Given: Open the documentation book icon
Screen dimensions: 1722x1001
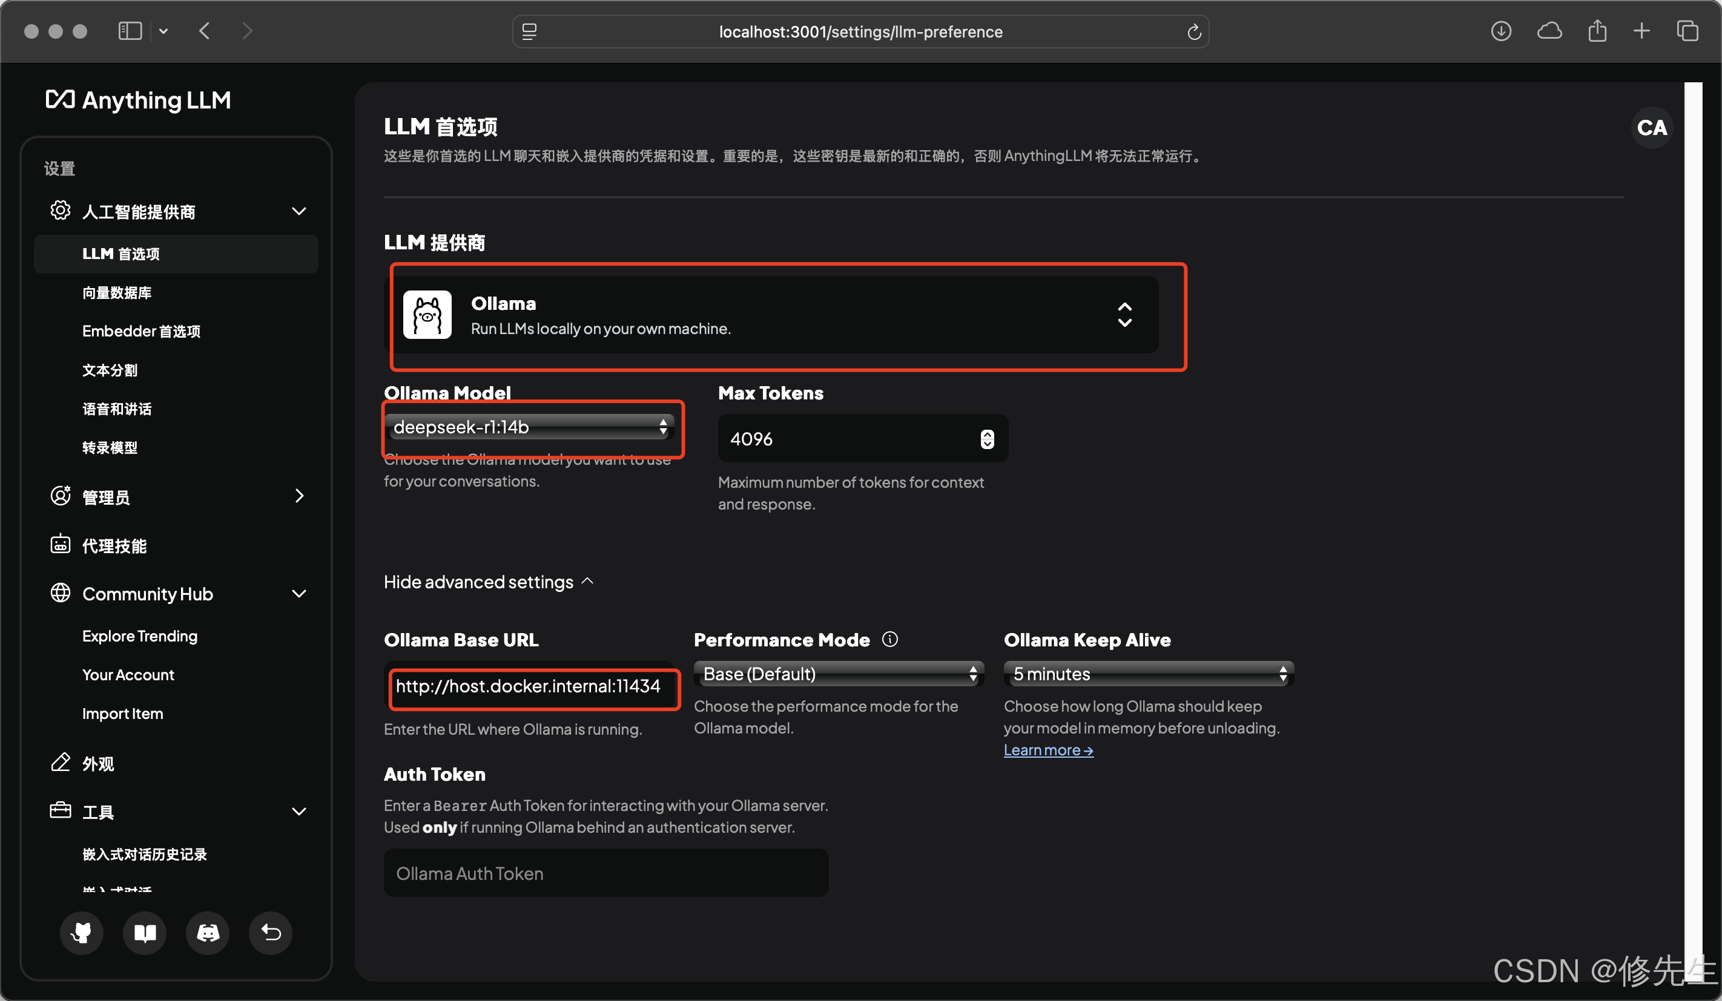Looking at the screenshot, I should point(144,933).
